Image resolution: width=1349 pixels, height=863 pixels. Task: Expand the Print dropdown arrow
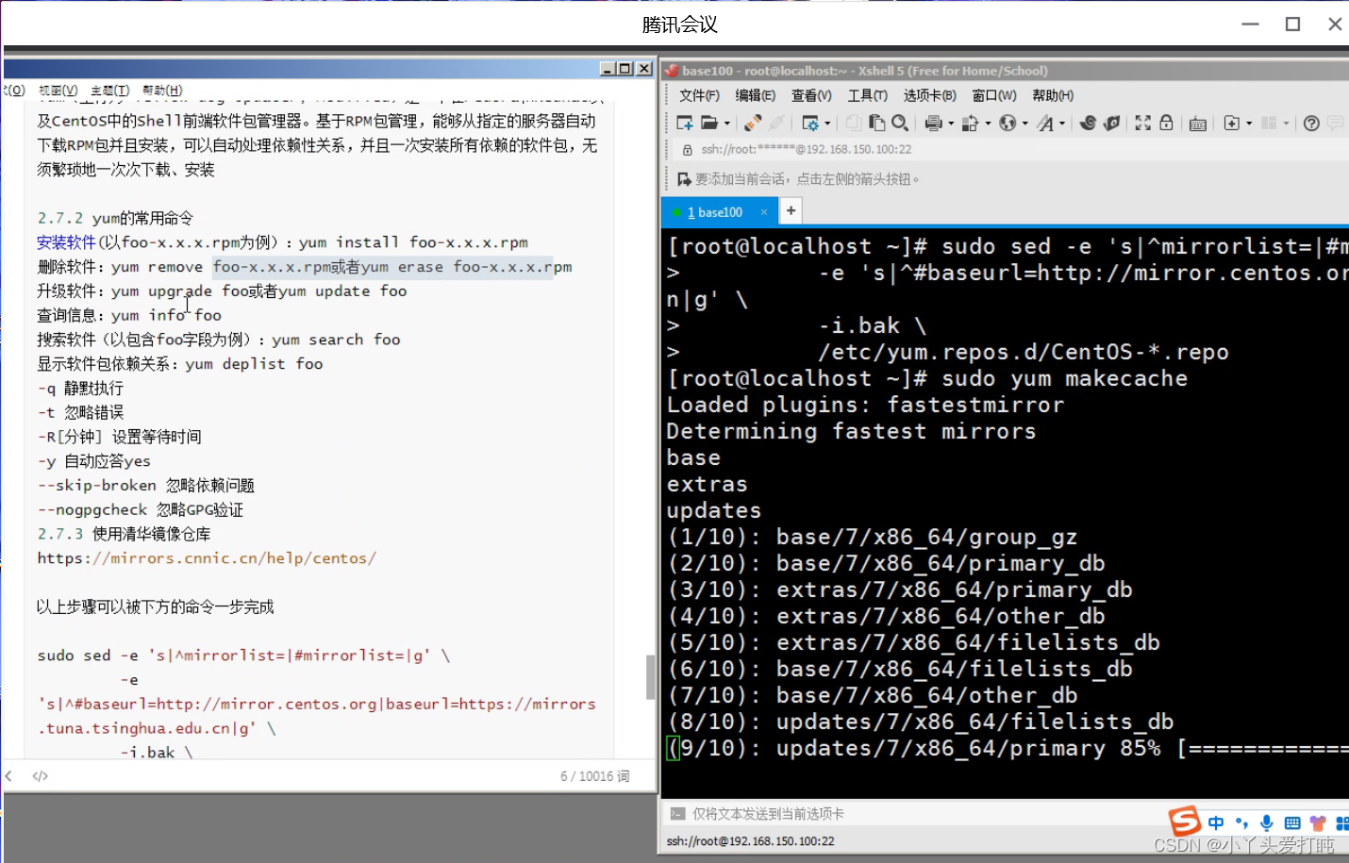point(951,124)
